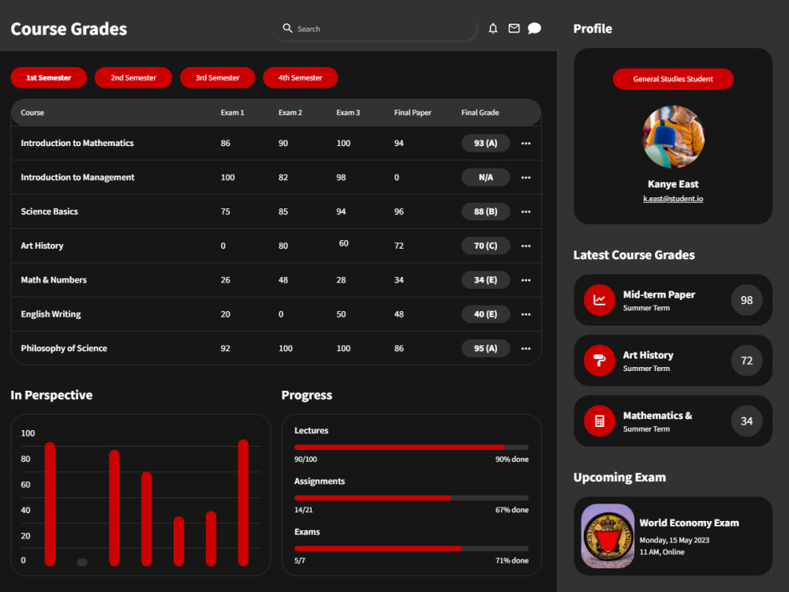
Task: Open the mail envelope icon
Action: pos(514,28)
